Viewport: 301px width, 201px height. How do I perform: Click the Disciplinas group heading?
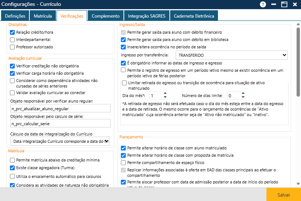[x=18, y=25]
